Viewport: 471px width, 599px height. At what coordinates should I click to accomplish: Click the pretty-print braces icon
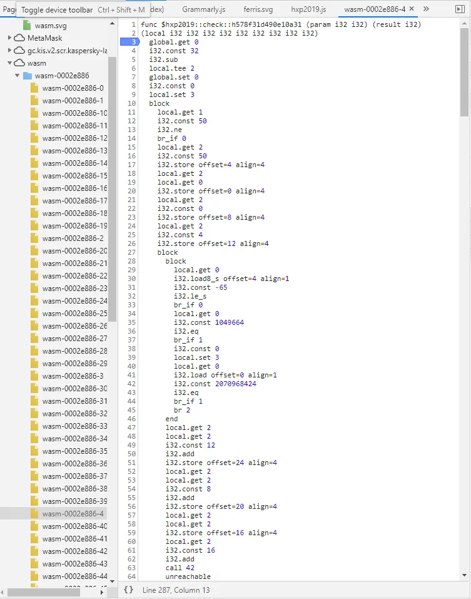point(129,590)
